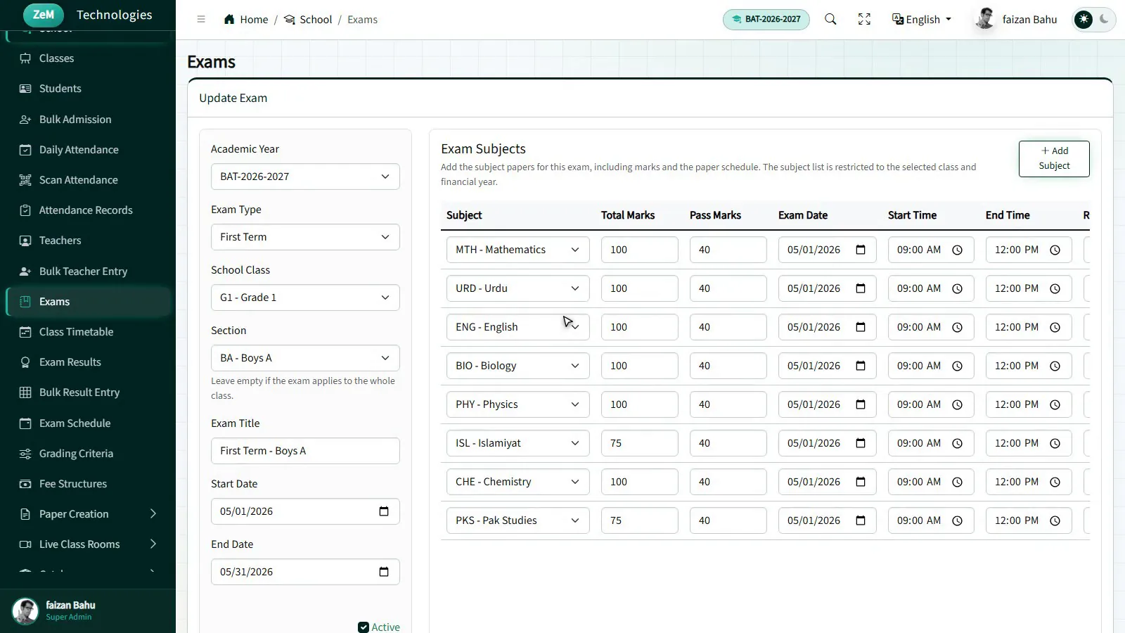Open the English language dropdown

click(x=921, y=20)
